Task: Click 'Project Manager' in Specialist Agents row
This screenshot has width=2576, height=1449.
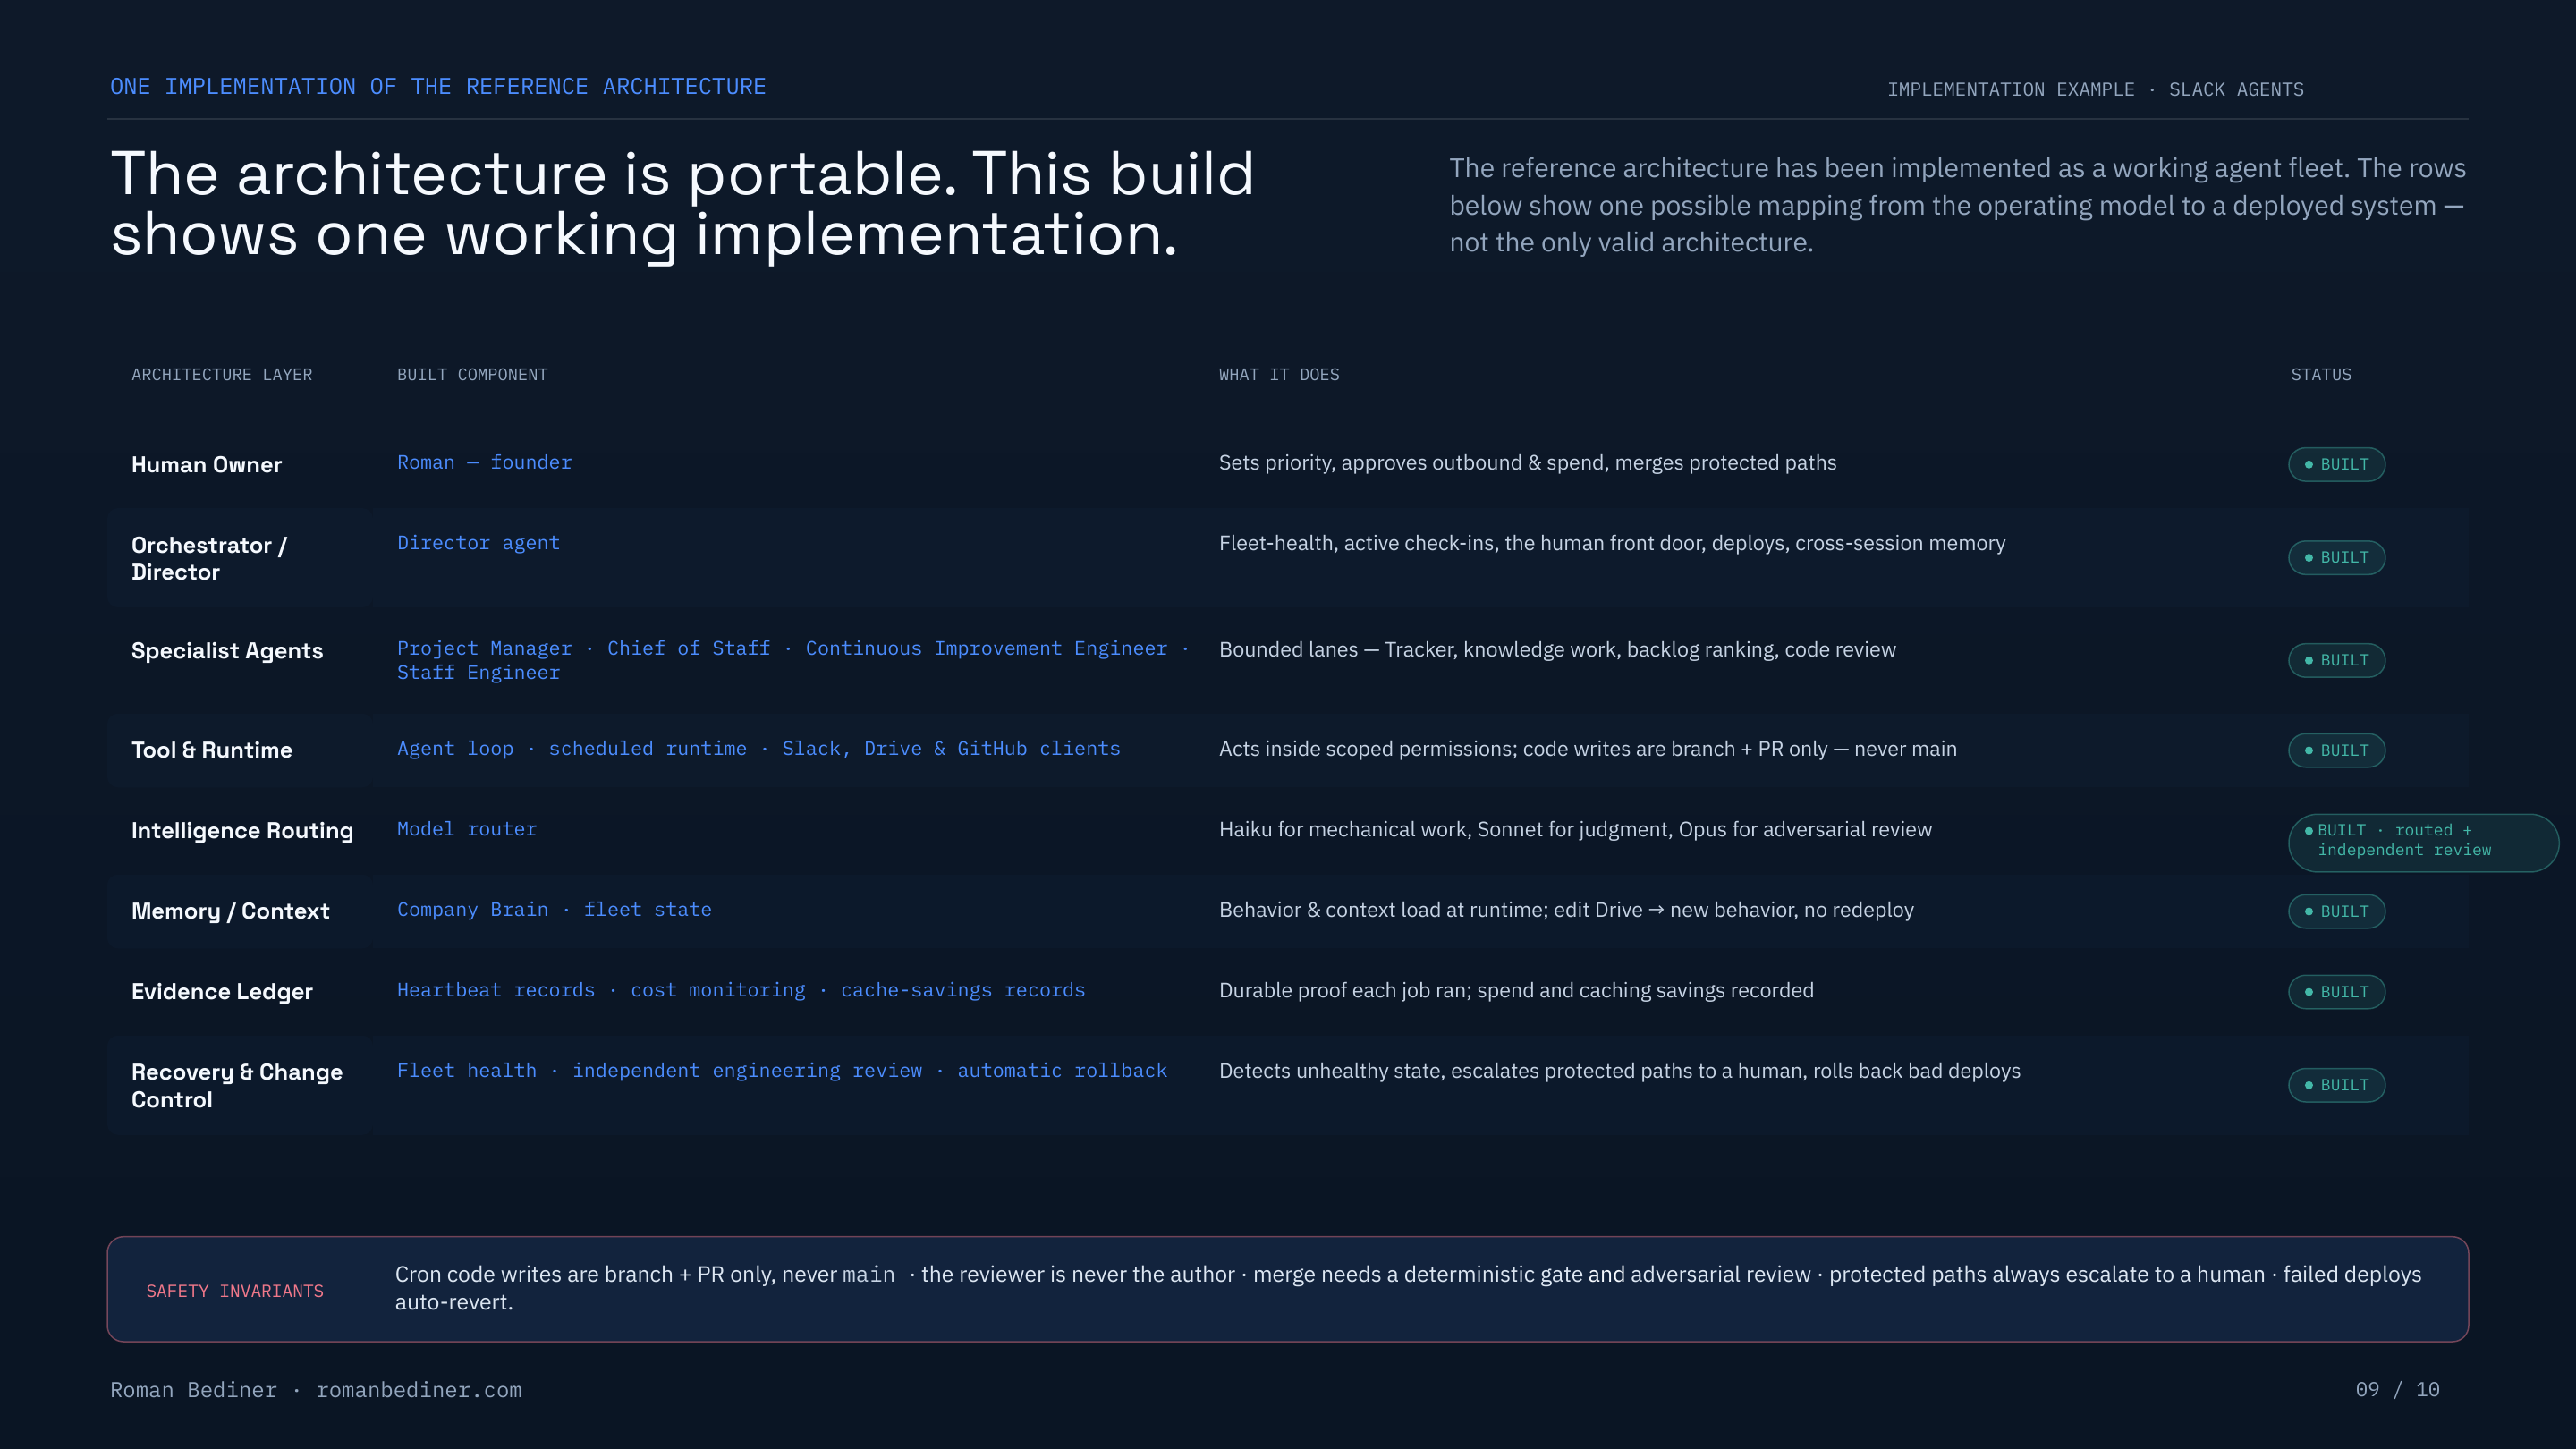Action: tap(484, 648)
